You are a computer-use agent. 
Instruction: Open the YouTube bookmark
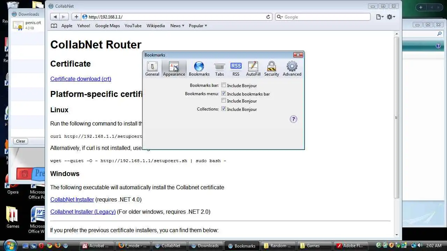click(x=133, y=26)
